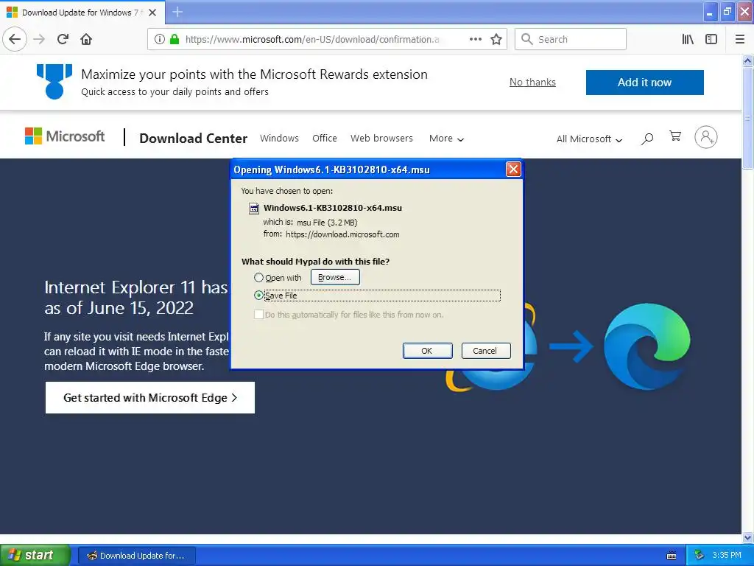Viewport: 754px width, 566px height.
Task: Reload the current page
Action: coord(63,39)
